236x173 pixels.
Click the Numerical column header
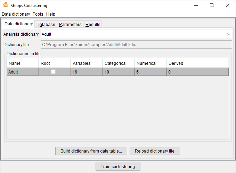pos(150,63)
